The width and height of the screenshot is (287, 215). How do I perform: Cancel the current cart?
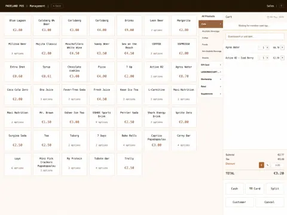pyautogui.click(x=270, y=202)
